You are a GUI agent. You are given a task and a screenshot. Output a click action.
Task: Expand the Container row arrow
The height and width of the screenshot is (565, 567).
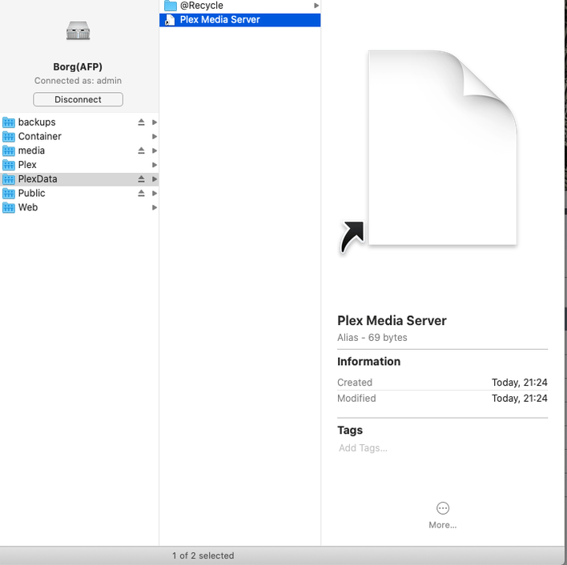[155, 137]
